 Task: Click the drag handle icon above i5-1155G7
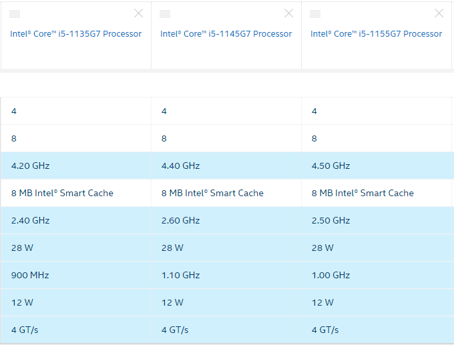(315, 14)
